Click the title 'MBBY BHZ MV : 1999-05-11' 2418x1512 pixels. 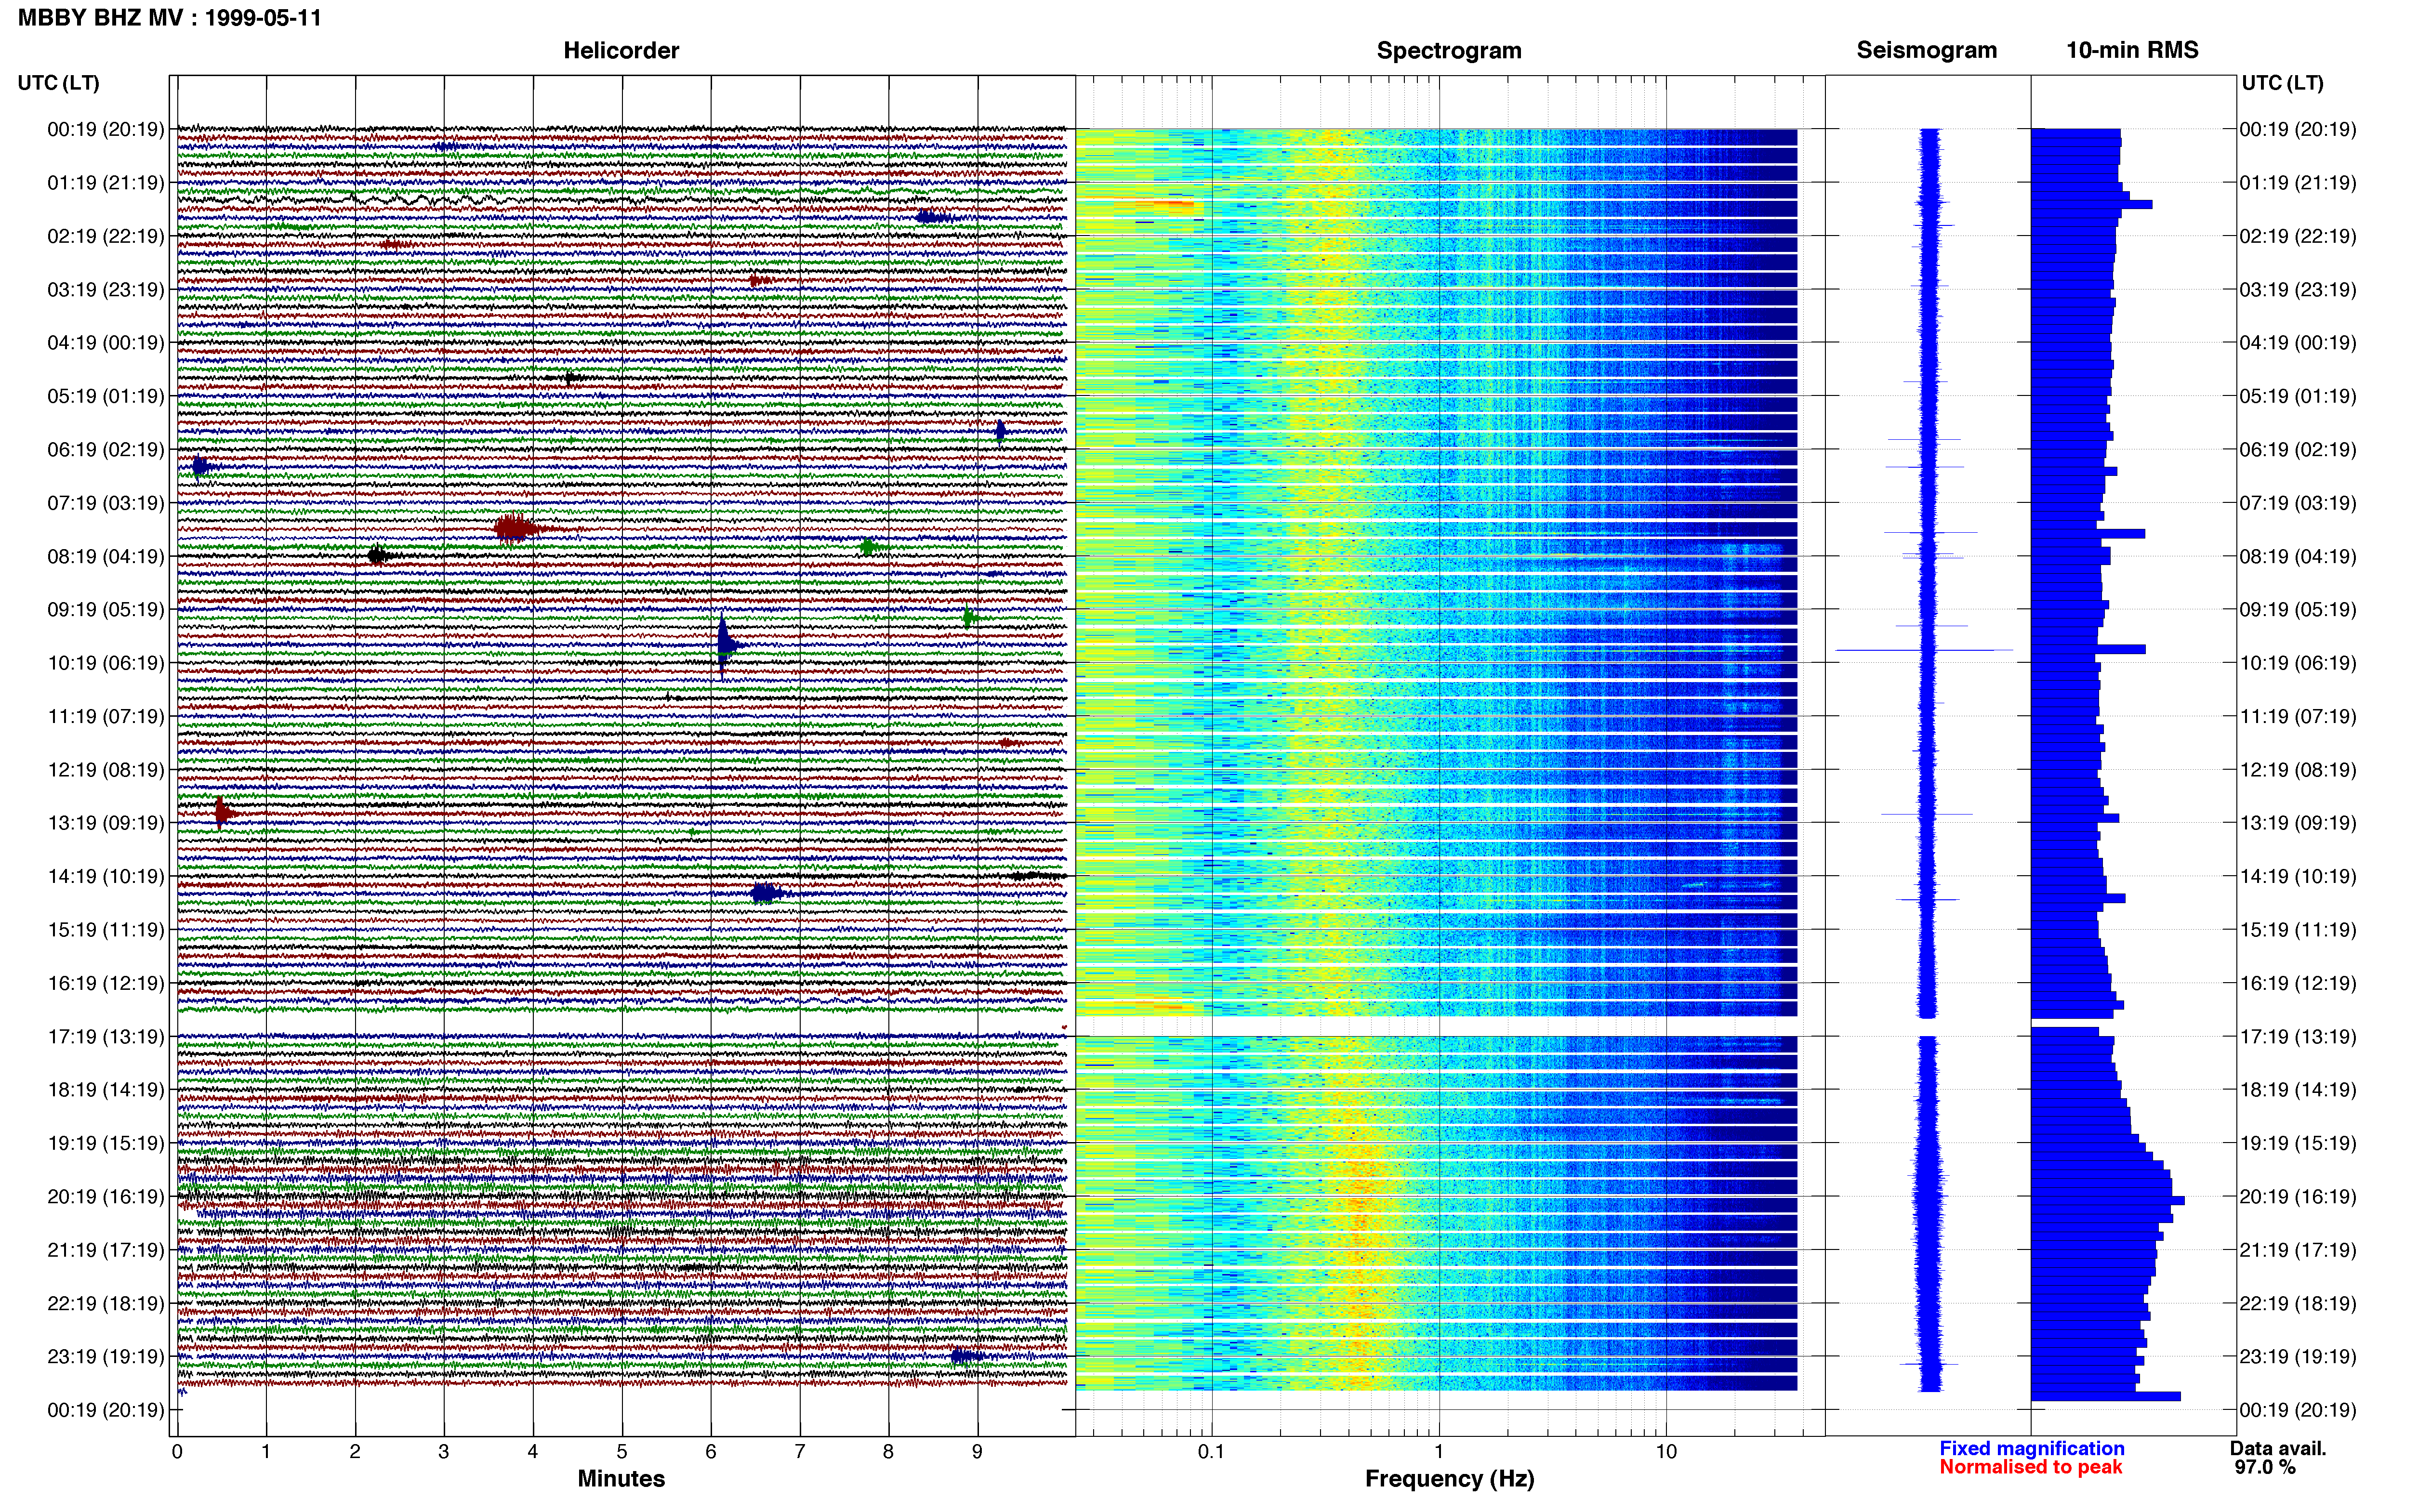tap(170, 18)
